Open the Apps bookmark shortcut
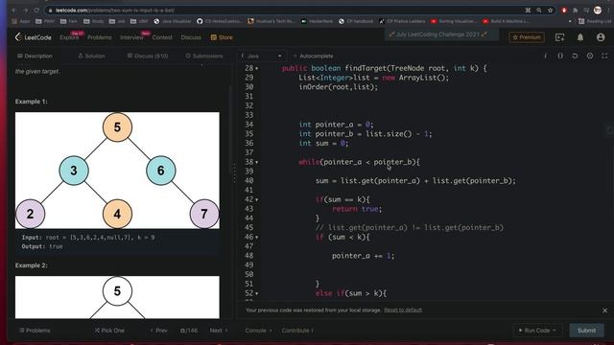Screen dimensions: 614x345 21,21
